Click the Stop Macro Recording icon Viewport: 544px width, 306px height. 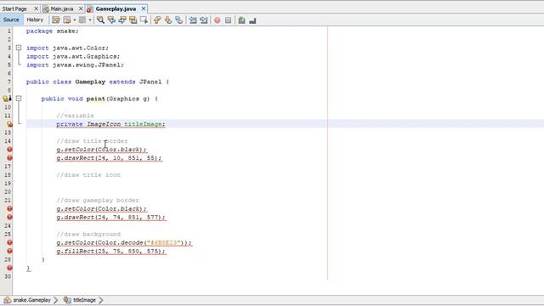coord(228,20)
